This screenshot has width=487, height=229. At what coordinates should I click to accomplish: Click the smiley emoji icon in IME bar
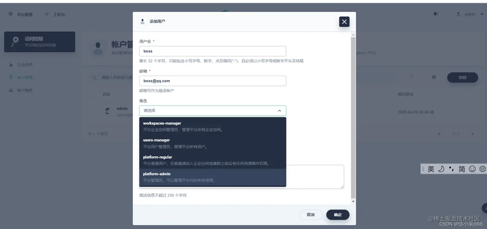pos(472,169)
